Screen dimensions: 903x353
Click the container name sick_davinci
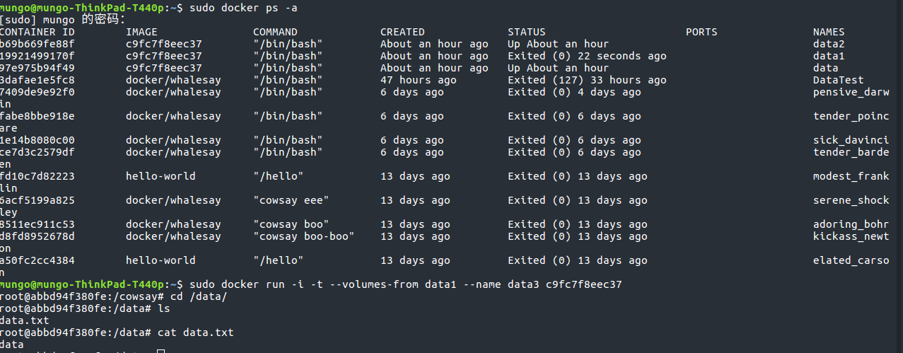tap(851, 140)
